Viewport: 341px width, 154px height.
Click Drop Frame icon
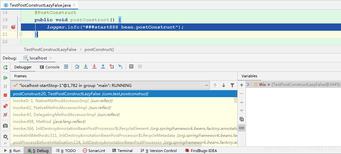coord(112,67)
